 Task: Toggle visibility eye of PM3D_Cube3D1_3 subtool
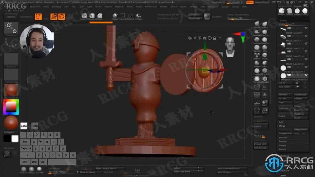click(x=306, y=44)
